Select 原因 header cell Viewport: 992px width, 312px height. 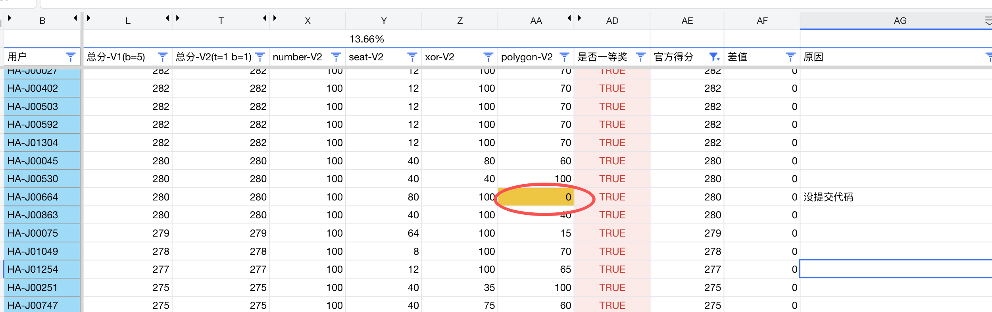pyautogui.click(x=896, y=57)
